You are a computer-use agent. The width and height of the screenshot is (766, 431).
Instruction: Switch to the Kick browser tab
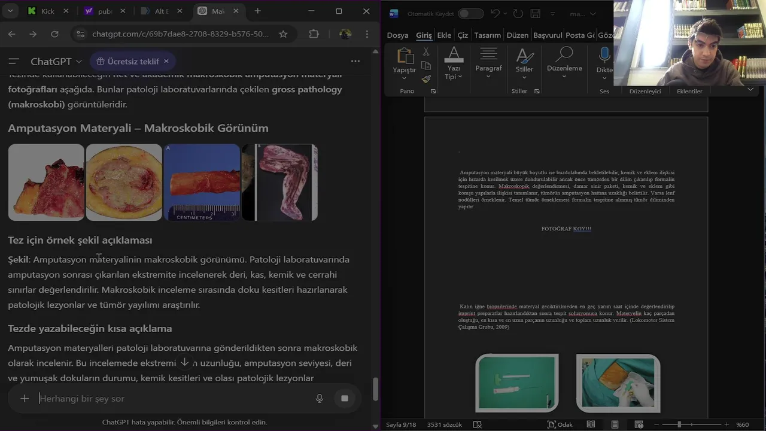click(48, 11)
